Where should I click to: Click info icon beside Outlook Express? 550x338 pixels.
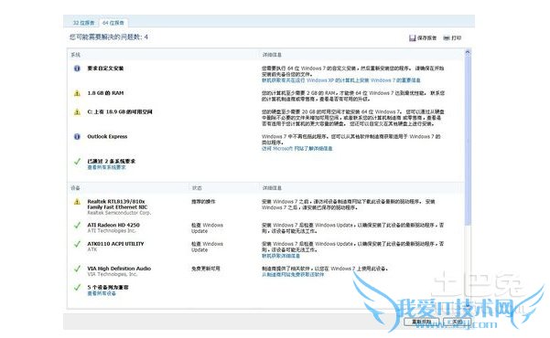pyautogui.click(x=77, y=137)
